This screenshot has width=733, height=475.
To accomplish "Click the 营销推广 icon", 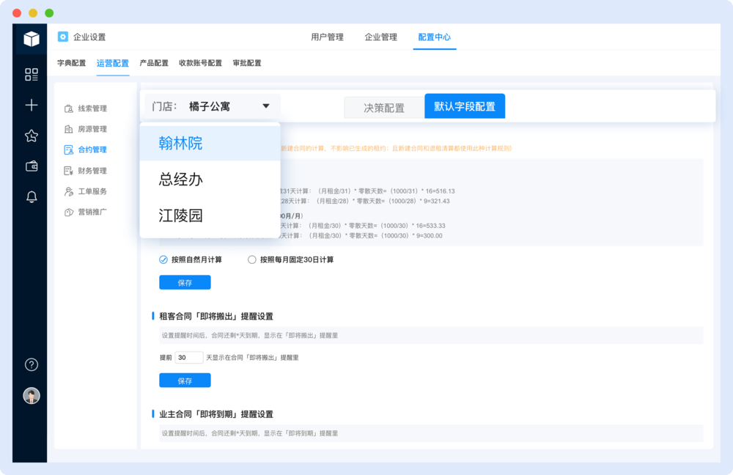I will tap(69, 212).
